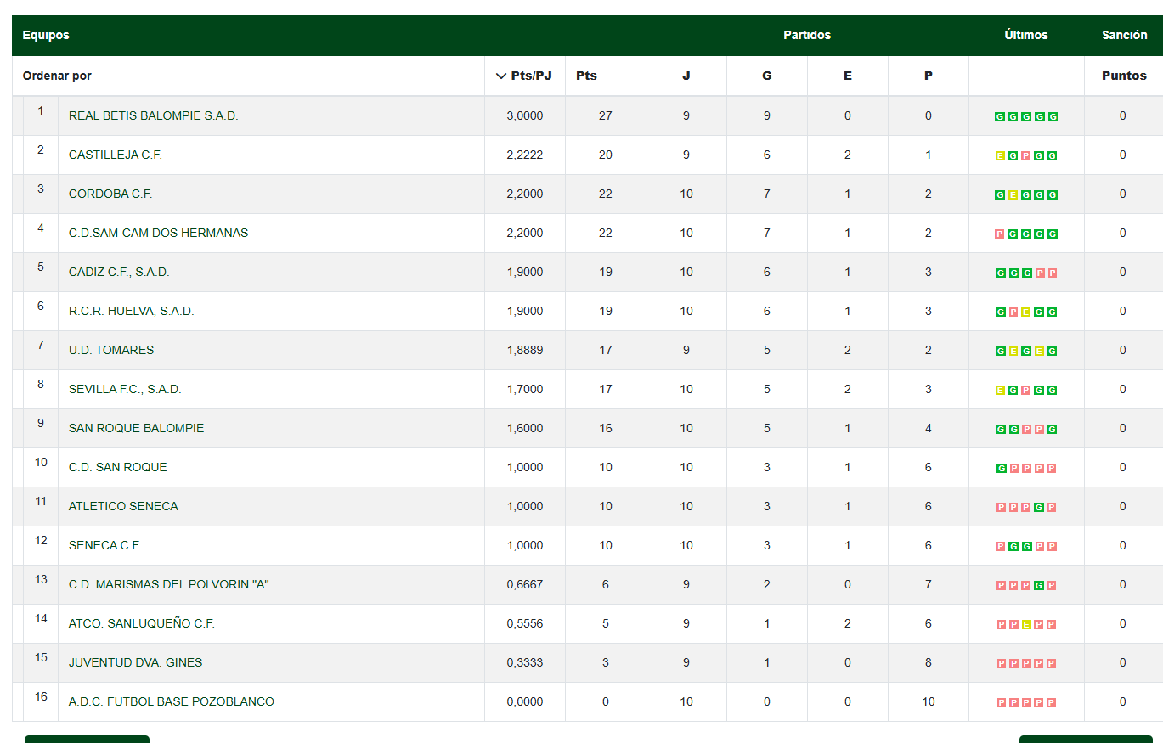Open the SENECA C.F. team page
The width and height of the screenshot is (1163, 743).
click(x=104, y=545)
